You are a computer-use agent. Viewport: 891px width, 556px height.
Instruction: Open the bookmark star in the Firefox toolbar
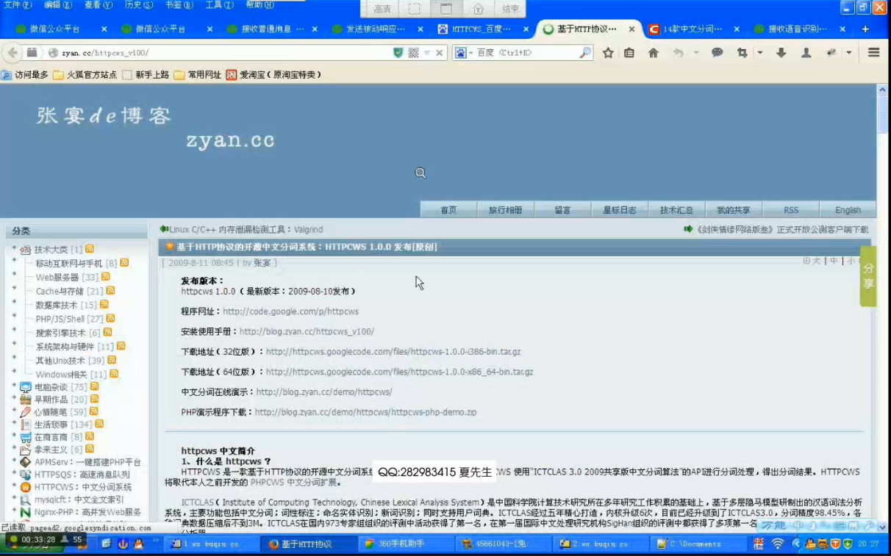[x=608, y=53]
